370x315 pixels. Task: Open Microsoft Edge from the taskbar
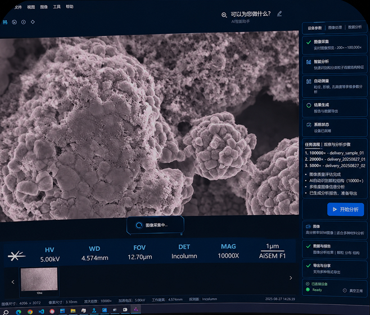[x=18, y=312]
